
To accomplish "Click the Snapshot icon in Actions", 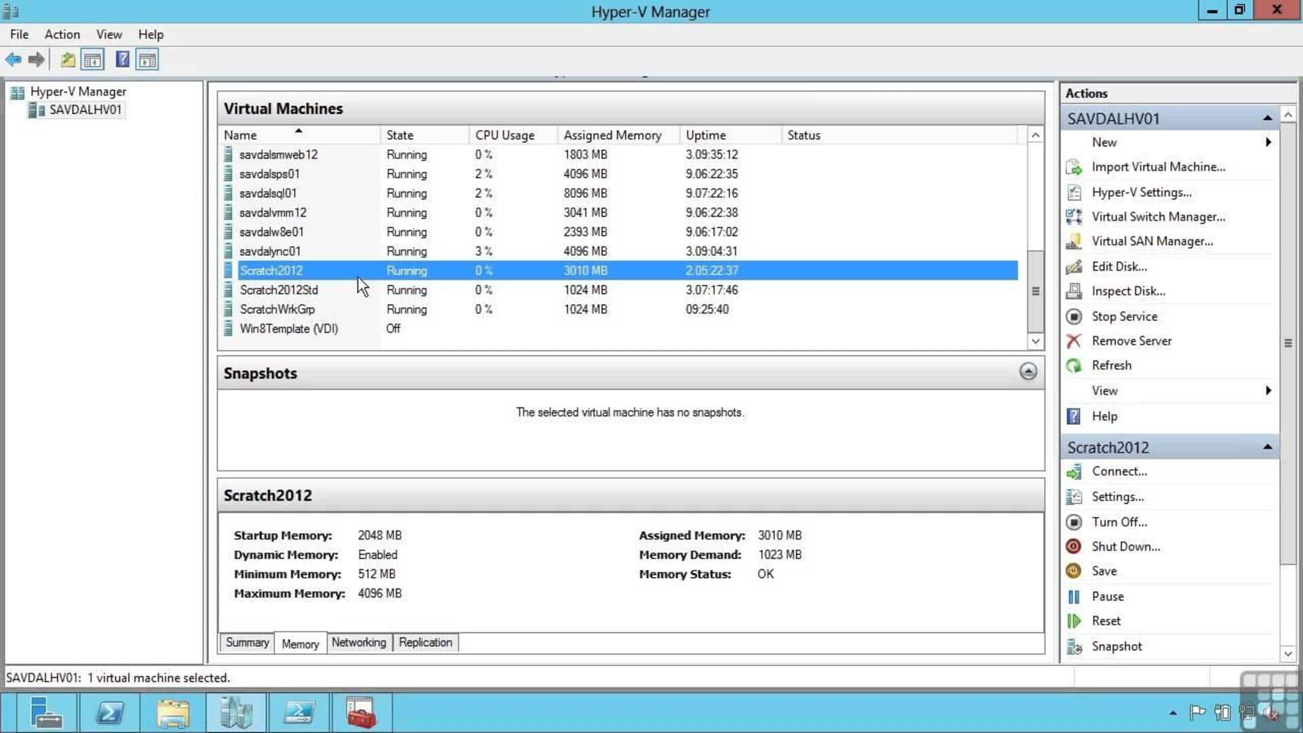I will [x=1074, y=647].
